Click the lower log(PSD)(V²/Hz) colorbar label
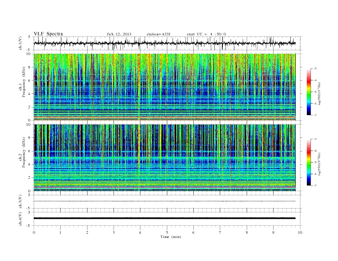 (x=320, y=164)
